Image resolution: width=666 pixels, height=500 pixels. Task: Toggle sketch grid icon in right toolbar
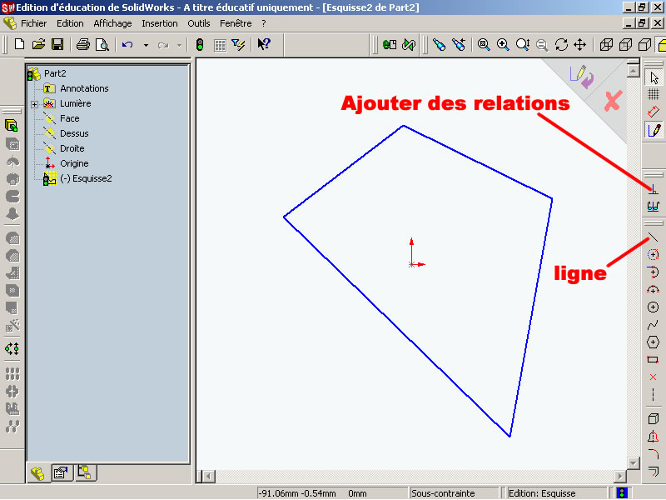click(x=654, y=94)
